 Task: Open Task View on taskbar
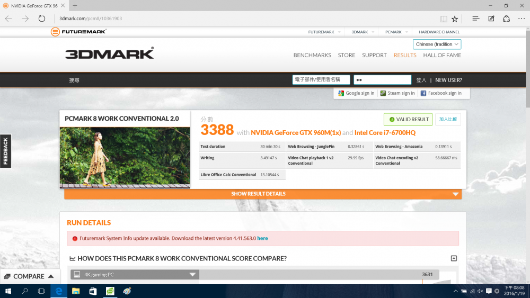click(41, 291)
